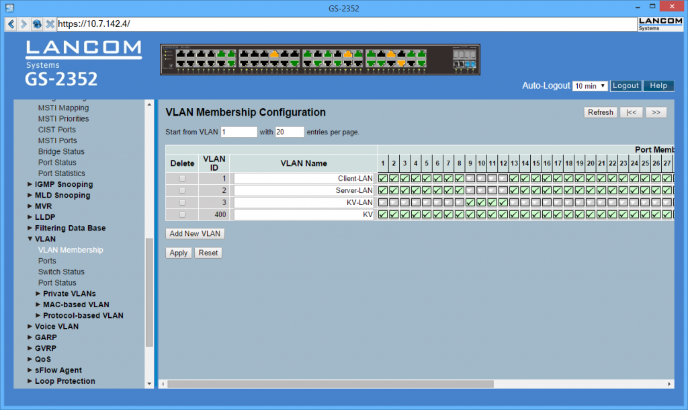Click the Apply button
The height and width of the screenshot is (410, 688).
coord(178,253)
